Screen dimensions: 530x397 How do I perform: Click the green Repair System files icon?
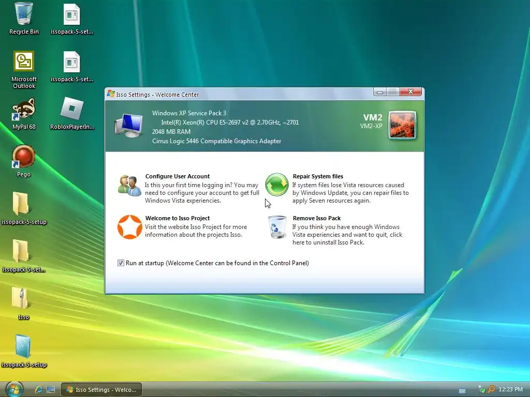click(277, 185)
